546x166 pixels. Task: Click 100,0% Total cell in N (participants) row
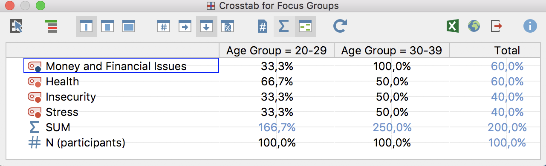(507, 143)
